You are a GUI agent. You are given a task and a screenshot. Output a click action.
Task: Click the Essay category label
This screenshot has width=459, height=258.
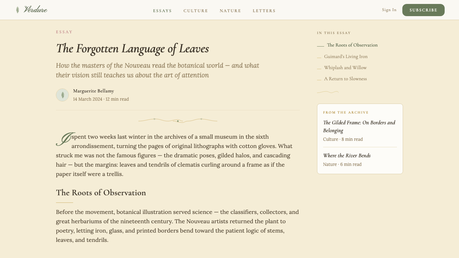tap(64, 32)
